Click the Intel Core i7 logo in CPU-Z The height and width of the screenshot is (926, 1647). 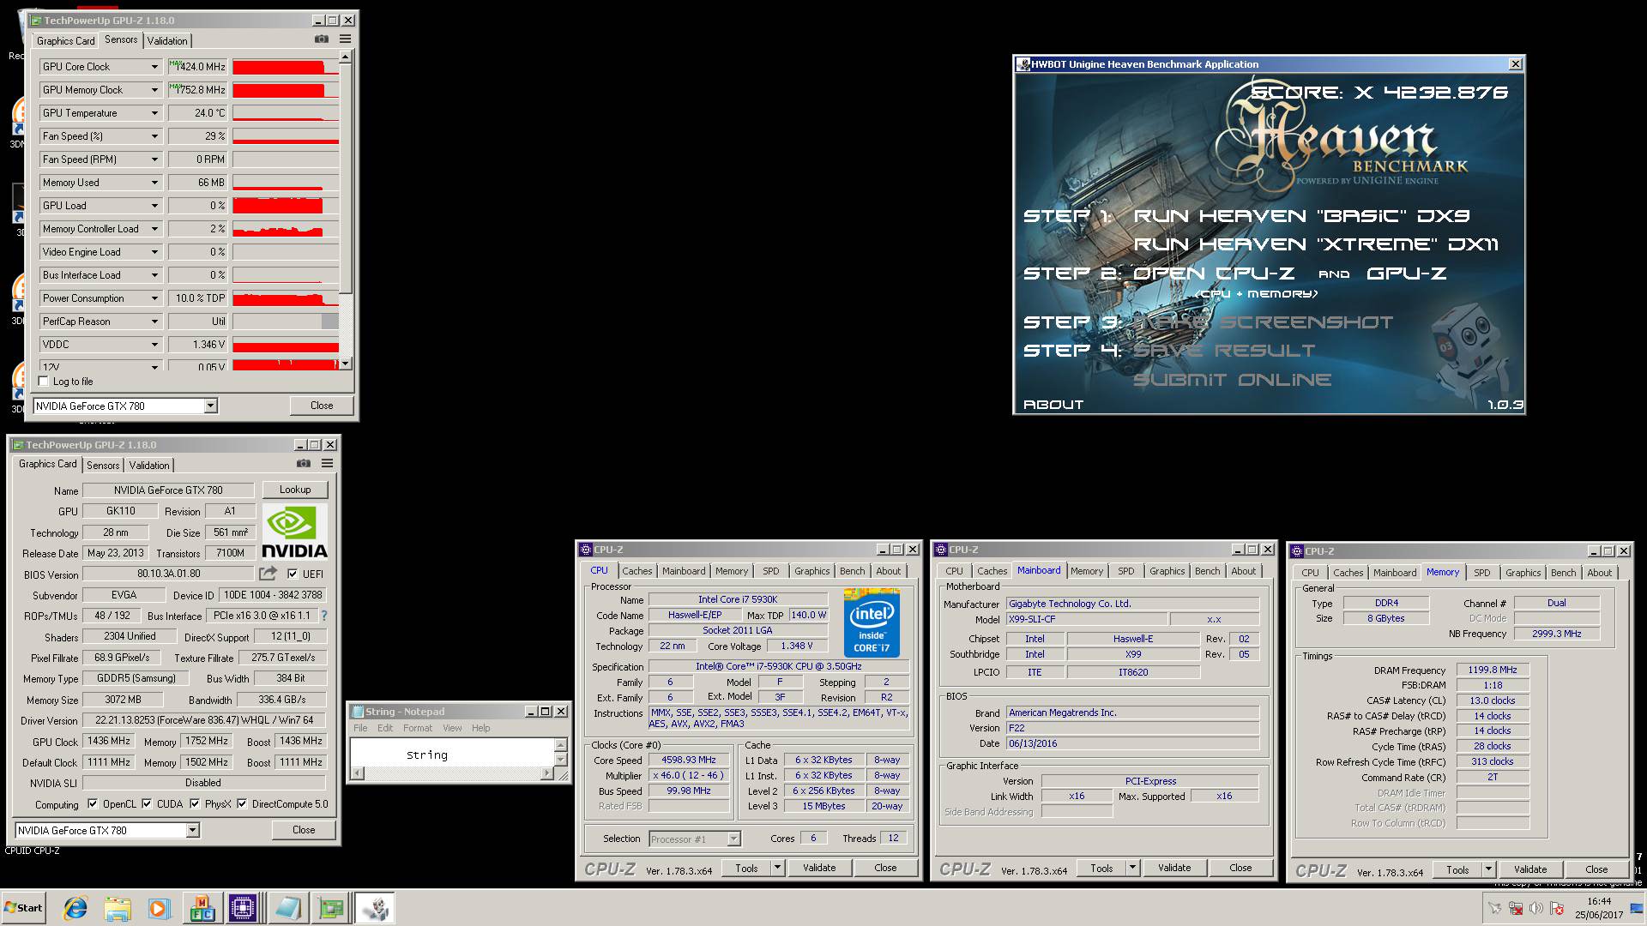(x=872, y=622)
